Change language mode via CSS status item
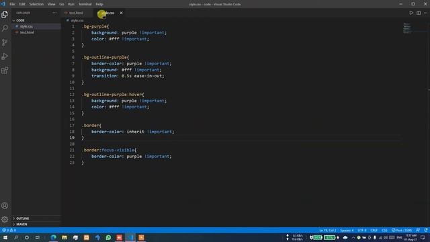 point(384,230)
